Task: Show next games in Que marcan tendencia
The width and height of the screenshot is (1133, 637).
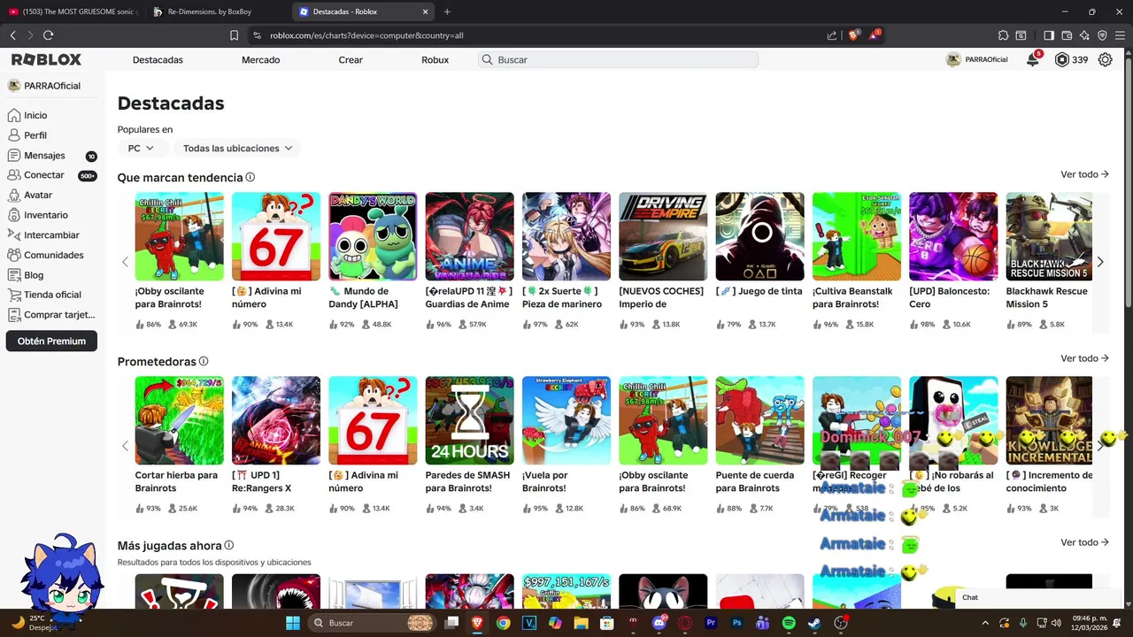Action: [1100, 262]
